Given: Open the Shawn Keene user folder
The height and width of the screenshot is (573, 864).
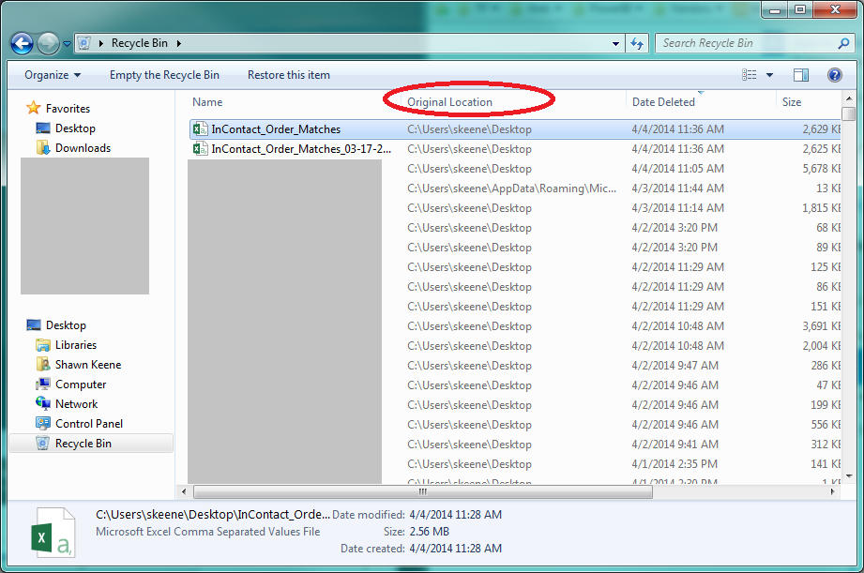Looking at the screenshot, I should pos(88,365).
